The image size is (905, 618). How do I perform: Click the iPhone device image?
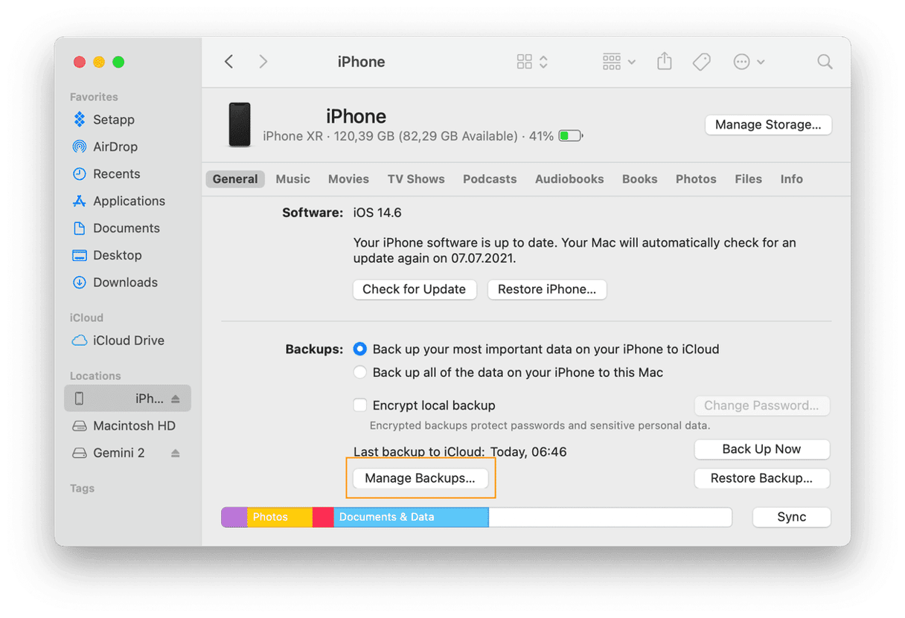pyautogui.click(x=240, y=125)
